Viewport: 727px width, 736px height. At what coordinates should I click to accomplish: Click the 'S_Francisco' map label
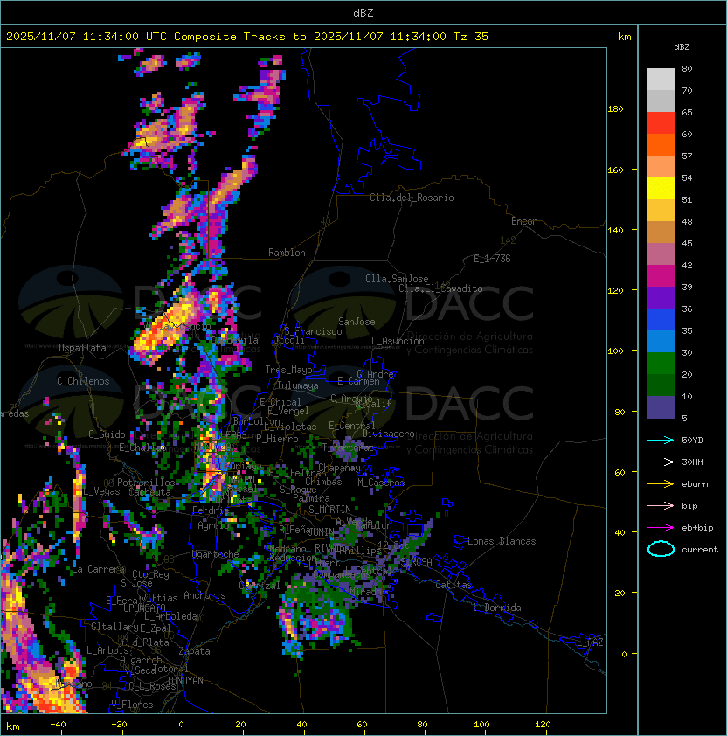[x=313, y=331]
